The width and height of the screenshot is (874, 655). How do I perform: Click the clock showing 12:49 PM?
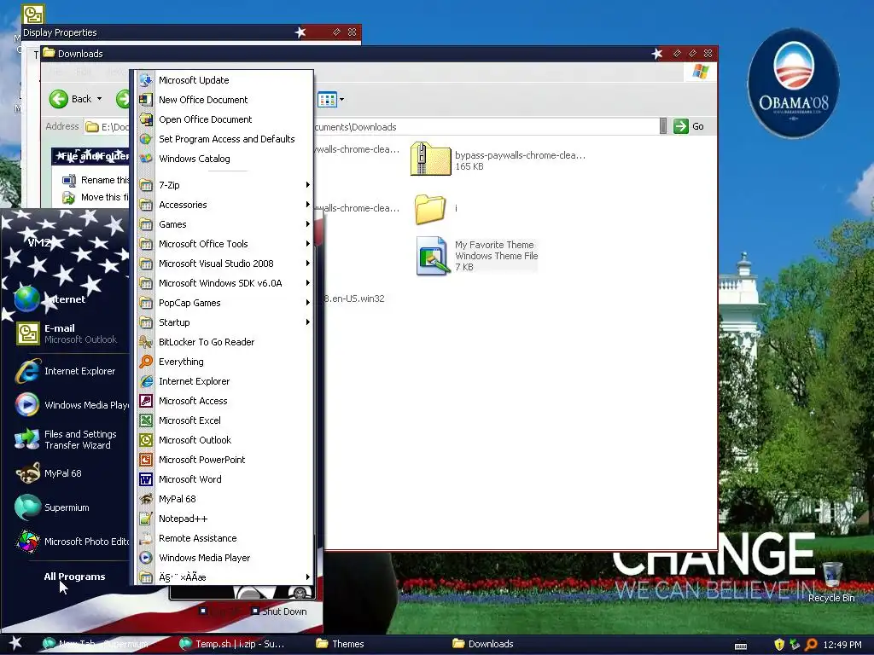(x=842, y=645)
